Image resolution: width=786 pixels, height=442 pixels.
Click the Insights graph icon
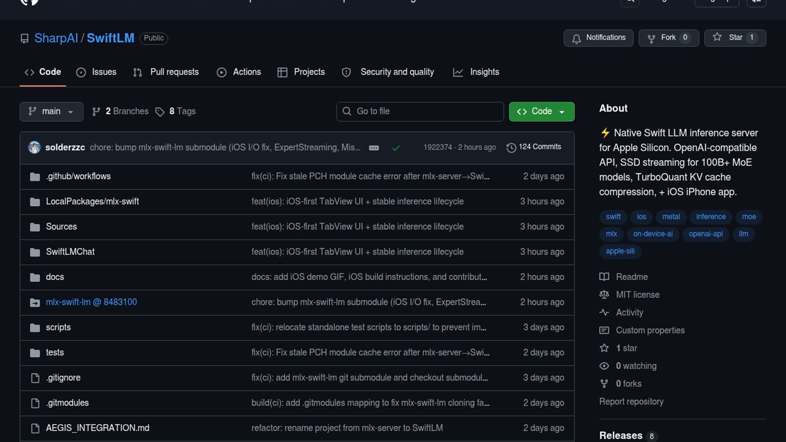[x=458, y=72]
